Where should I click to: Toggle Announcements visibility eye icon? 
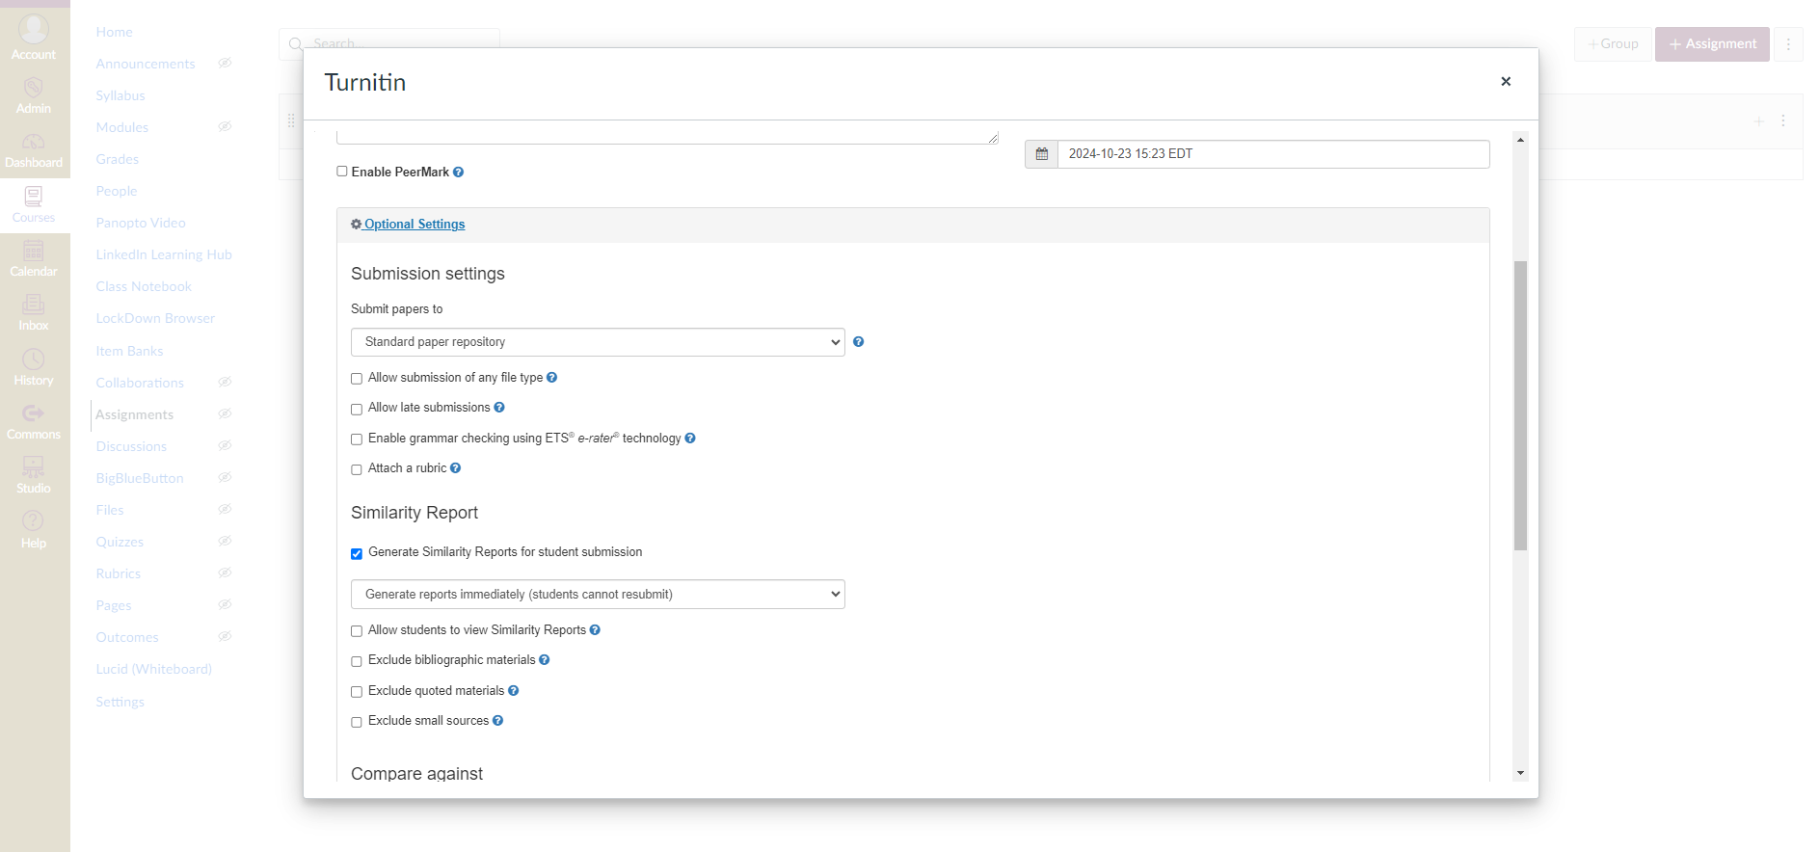pos(225,64)
